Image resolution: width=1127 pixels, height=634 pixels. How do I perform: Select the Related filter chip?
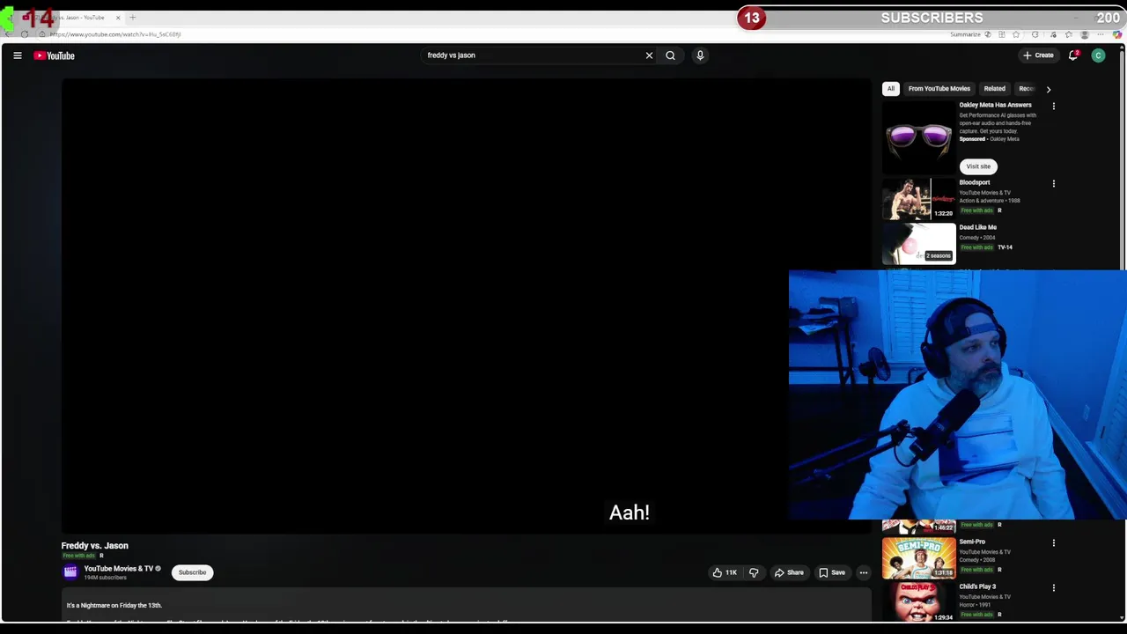pos(994,88)
